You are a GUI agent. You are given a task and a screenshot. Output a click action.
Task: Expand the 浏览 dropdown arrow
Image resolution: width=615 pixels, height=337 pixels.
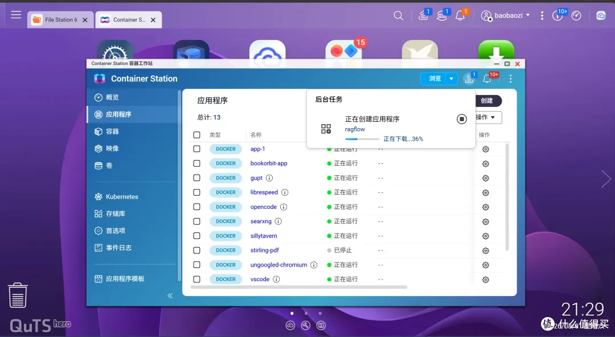pos(452,79)
